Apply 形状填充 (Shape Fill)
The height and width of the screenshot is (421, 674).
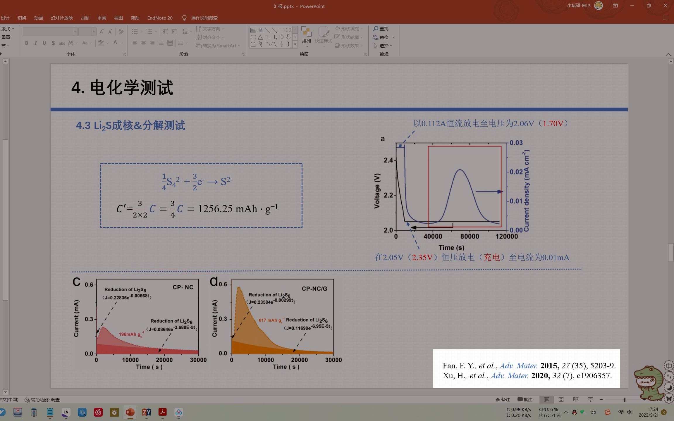pyautogui.click(x=349, y=29)
